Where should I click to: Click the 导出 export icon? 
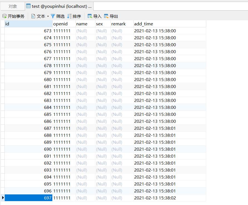[106, 16]
